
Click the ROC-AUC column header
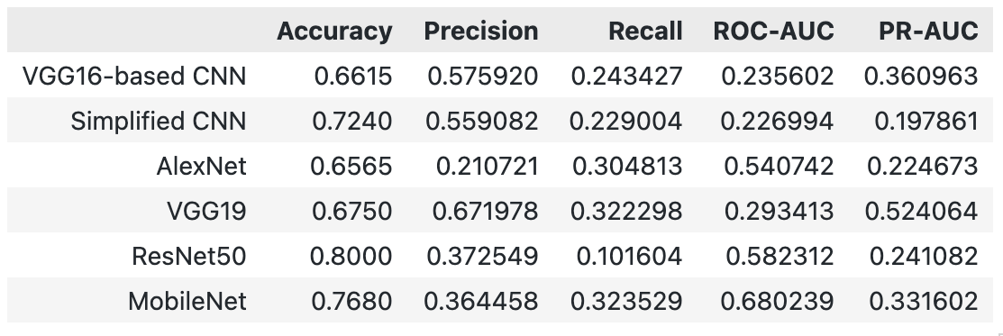(773, 31)
